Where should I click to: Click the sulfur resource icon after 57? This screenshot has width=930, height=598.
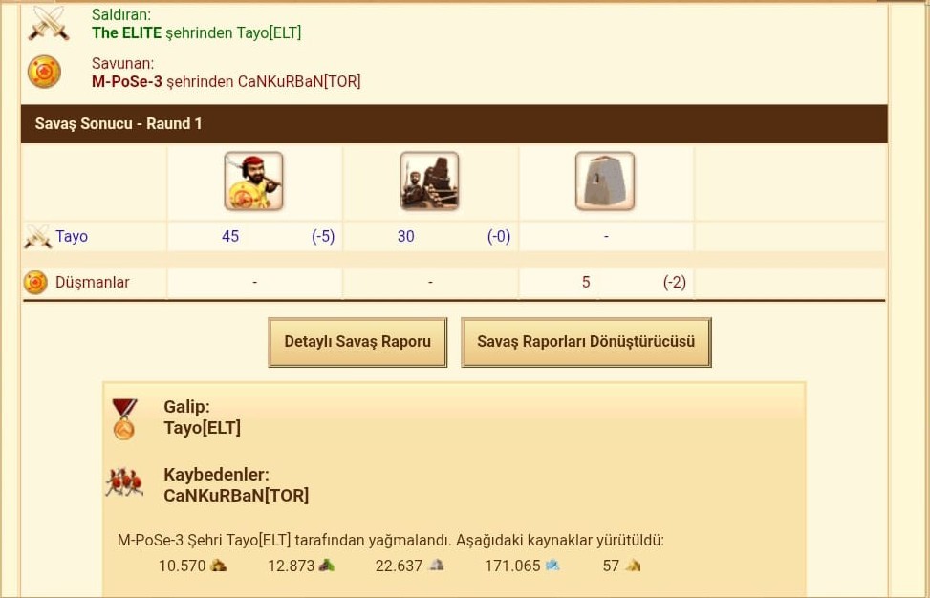tap(633, 566)
